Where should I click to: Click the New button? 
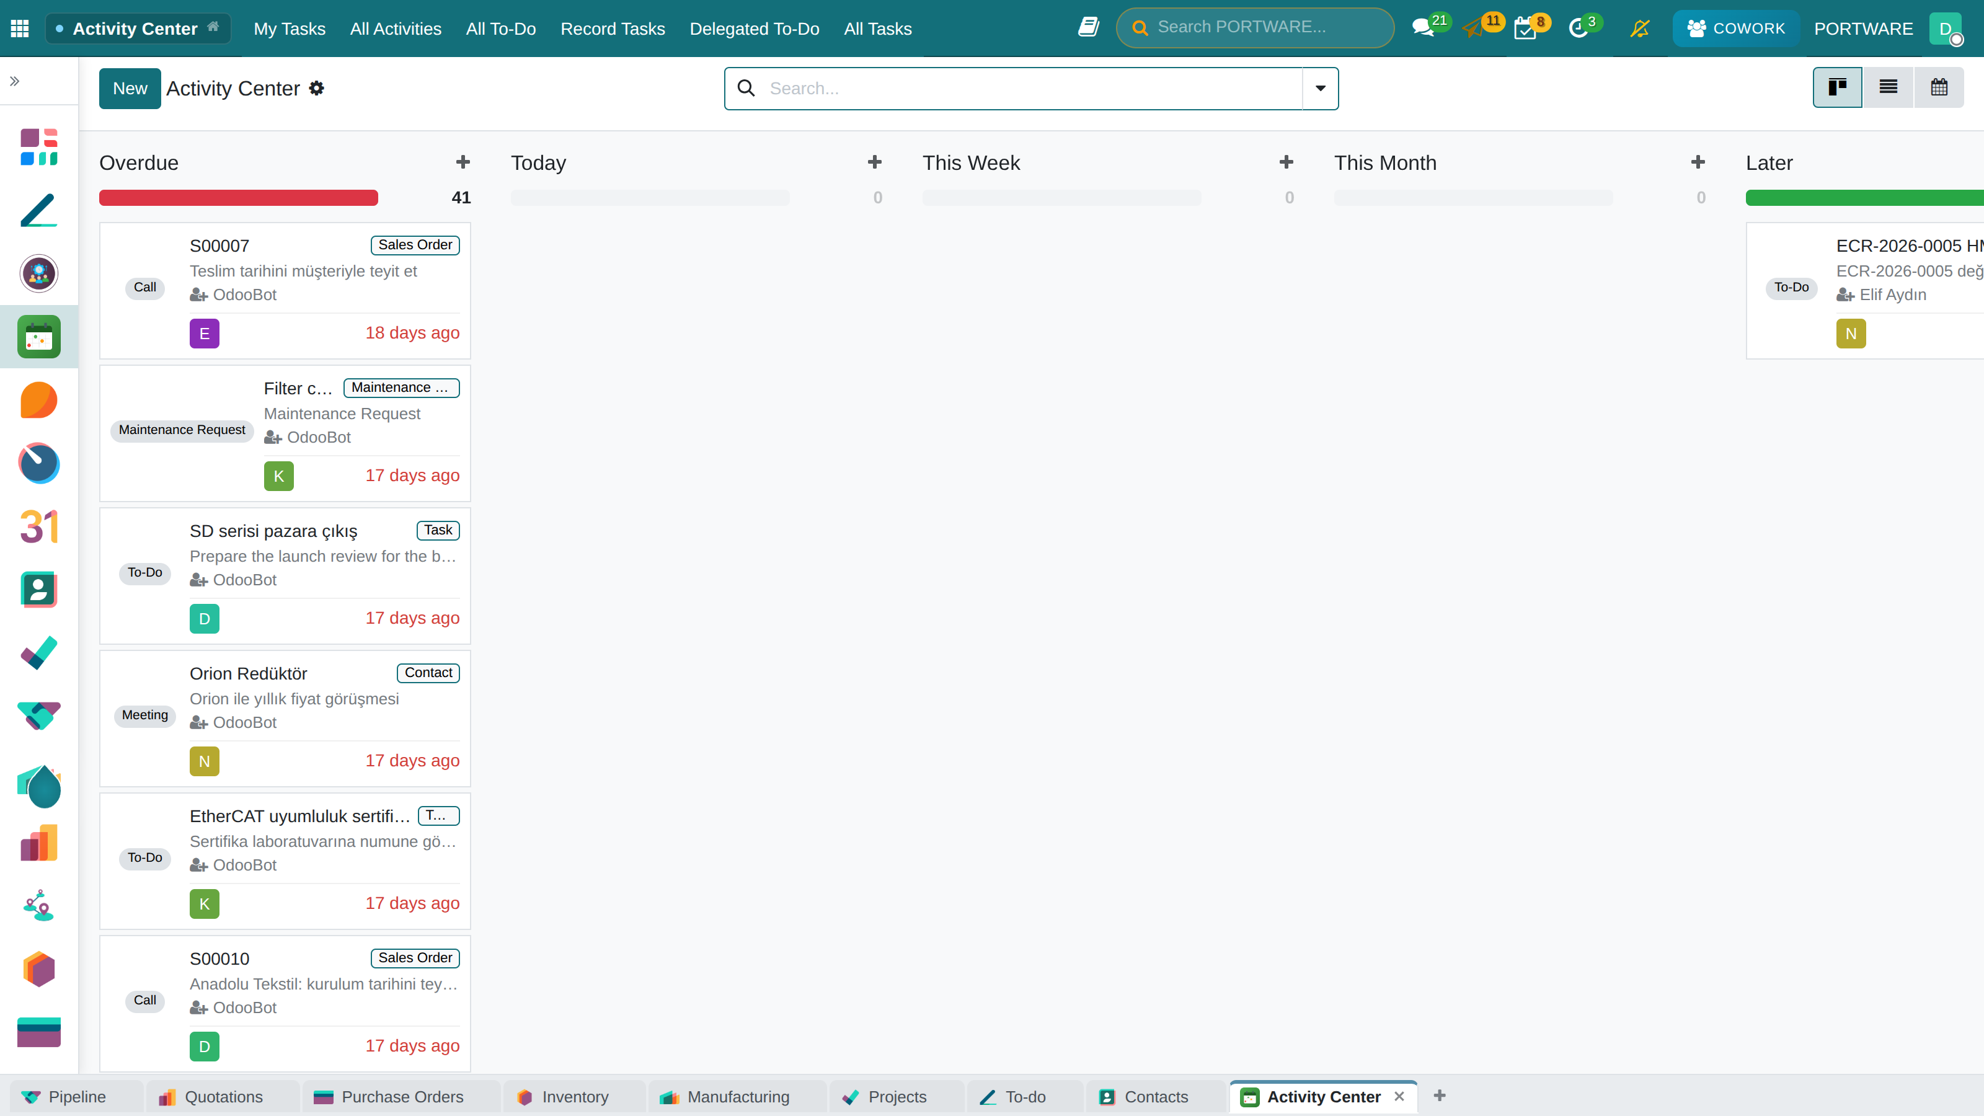(130, 89)
